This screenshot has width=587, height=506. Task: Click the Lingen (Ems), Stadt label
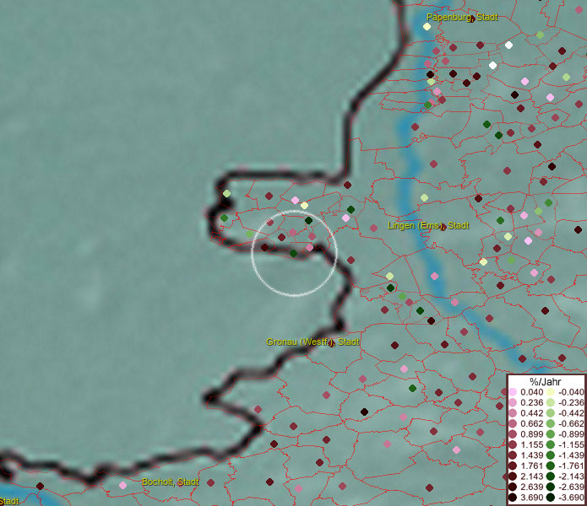tap(428, 226)
